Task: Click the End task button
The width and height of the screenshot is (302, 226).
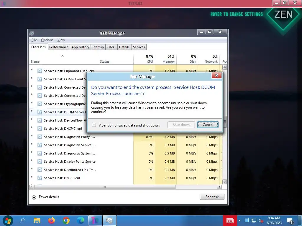Action: (x=212, y=197)
